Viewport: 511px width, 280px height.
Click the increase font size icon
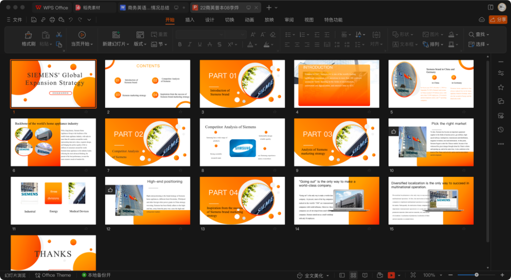(253, 35)
